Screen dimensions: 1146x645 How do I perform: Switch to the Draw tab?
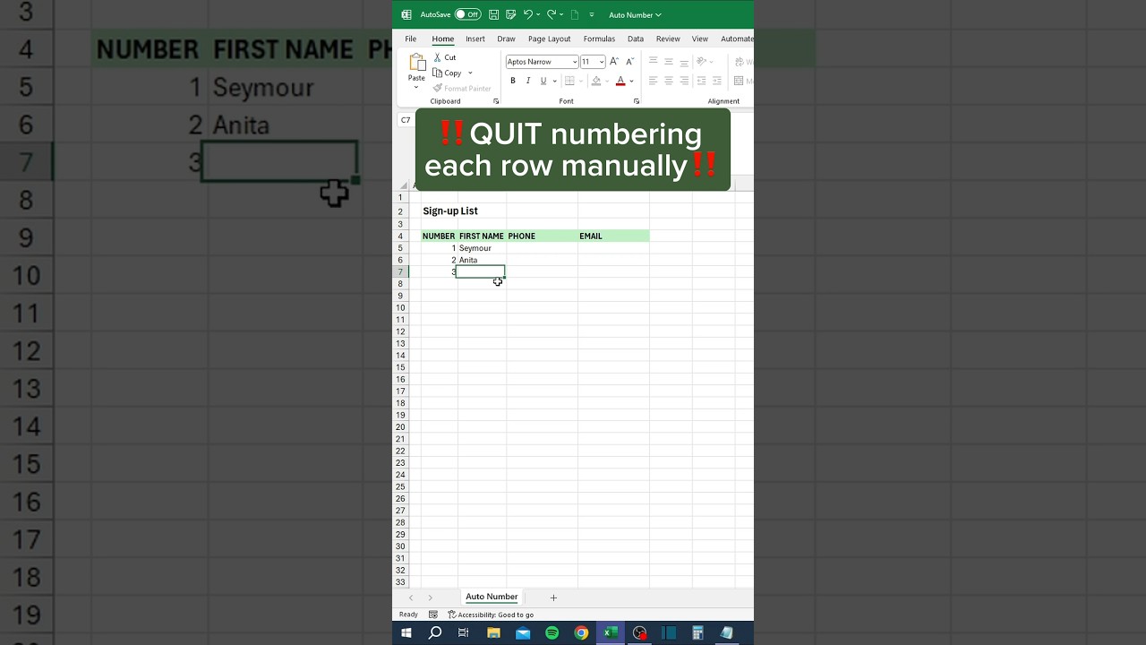[x=506, y=39]
